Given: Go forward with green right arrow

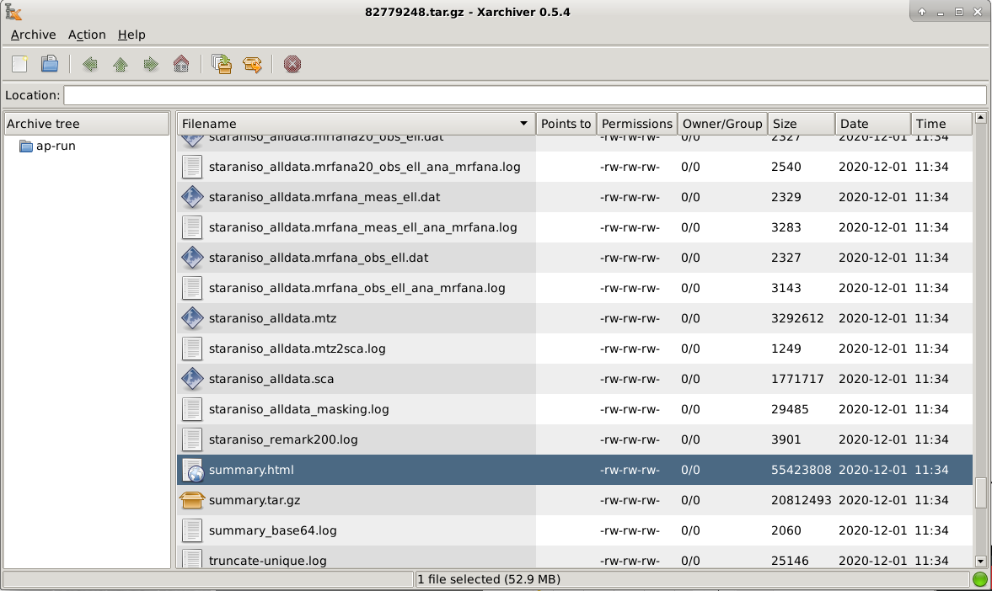Looking at the screenshot, I should click(151, 64).
